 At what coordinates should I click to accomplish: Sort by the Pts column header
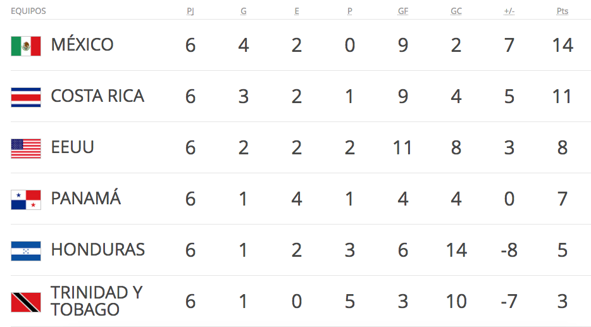click(563, 11)
